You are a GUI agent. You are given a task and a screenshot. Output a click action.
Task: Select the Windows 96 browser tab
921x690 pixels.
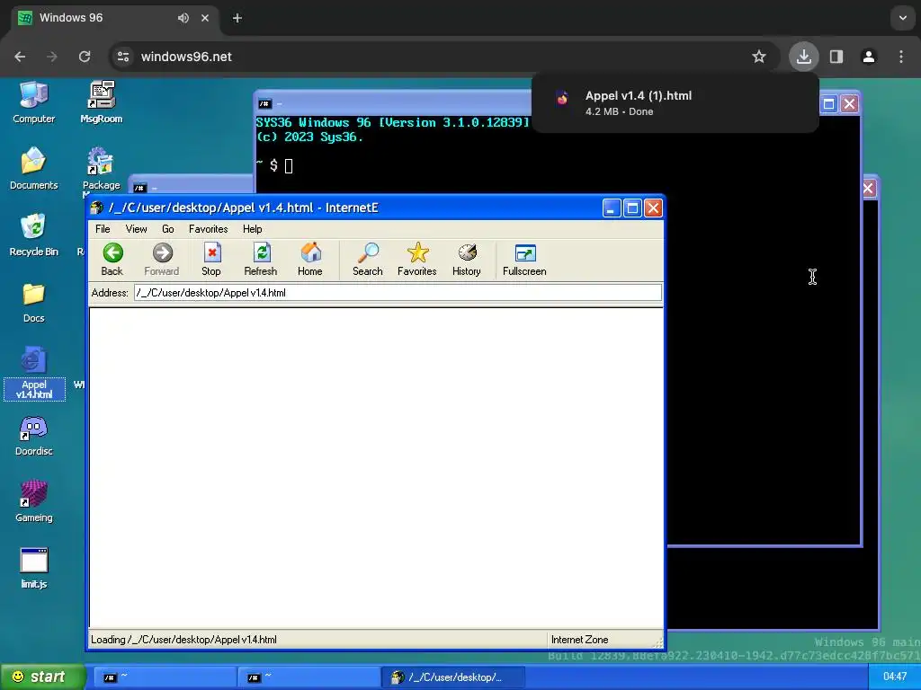coord(115,18)
